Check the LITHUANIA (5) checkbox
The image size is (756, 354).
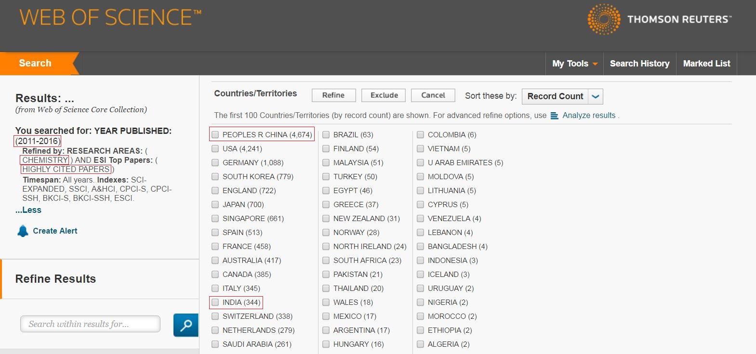421,191
